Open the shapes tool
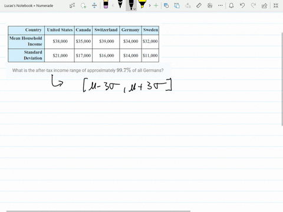This screenshot has height=212, width=283. [x=166, y=5]
